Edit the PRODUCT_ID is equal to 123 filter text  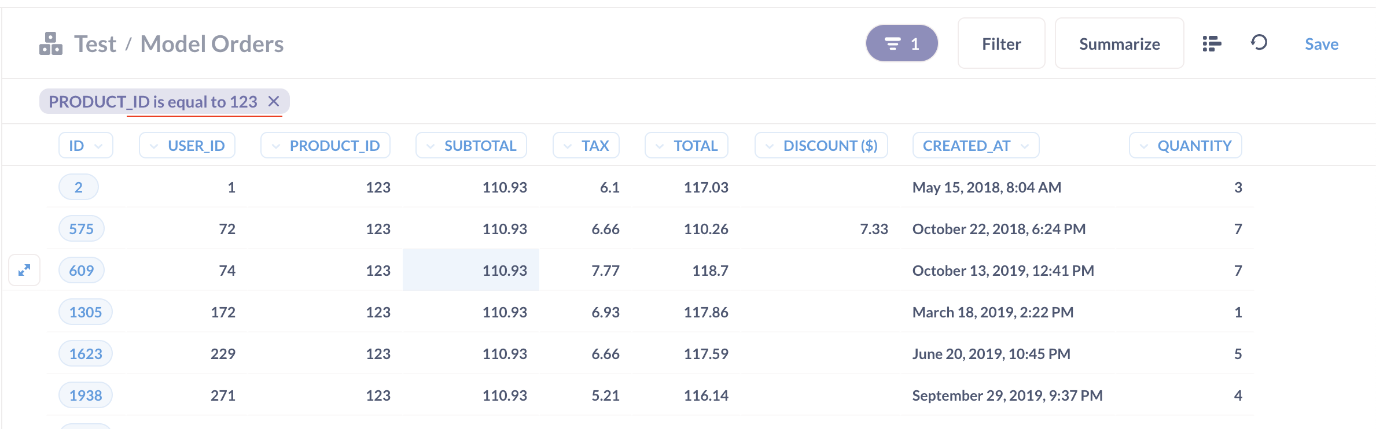coord(153,102)
